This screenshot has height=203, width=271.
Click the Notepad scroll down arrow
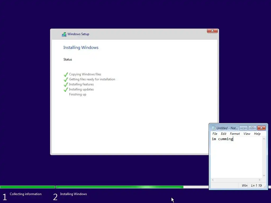[264, 176]
